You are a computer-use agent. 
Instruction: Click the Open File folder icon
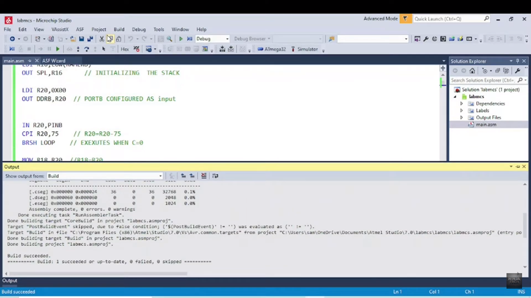[73, 39]
